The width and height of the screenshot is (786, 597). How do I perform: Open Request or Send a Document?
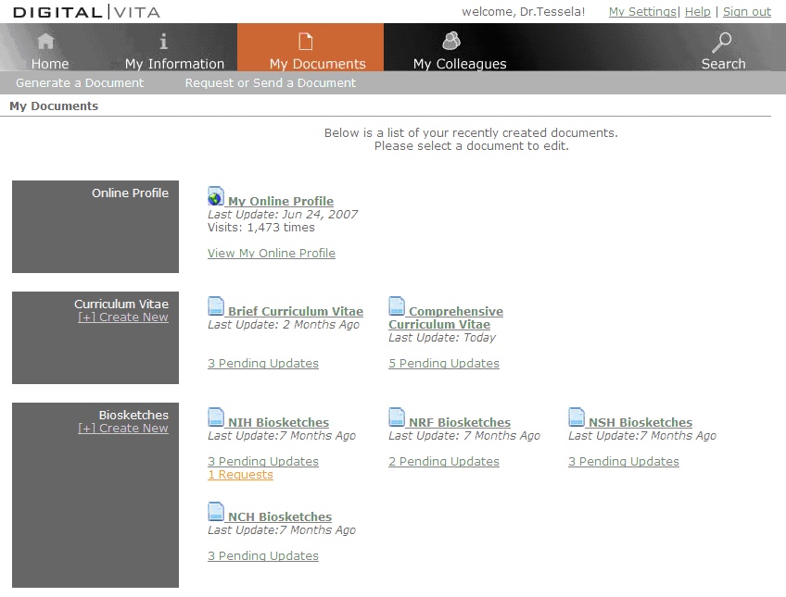[x=271, y=83]
